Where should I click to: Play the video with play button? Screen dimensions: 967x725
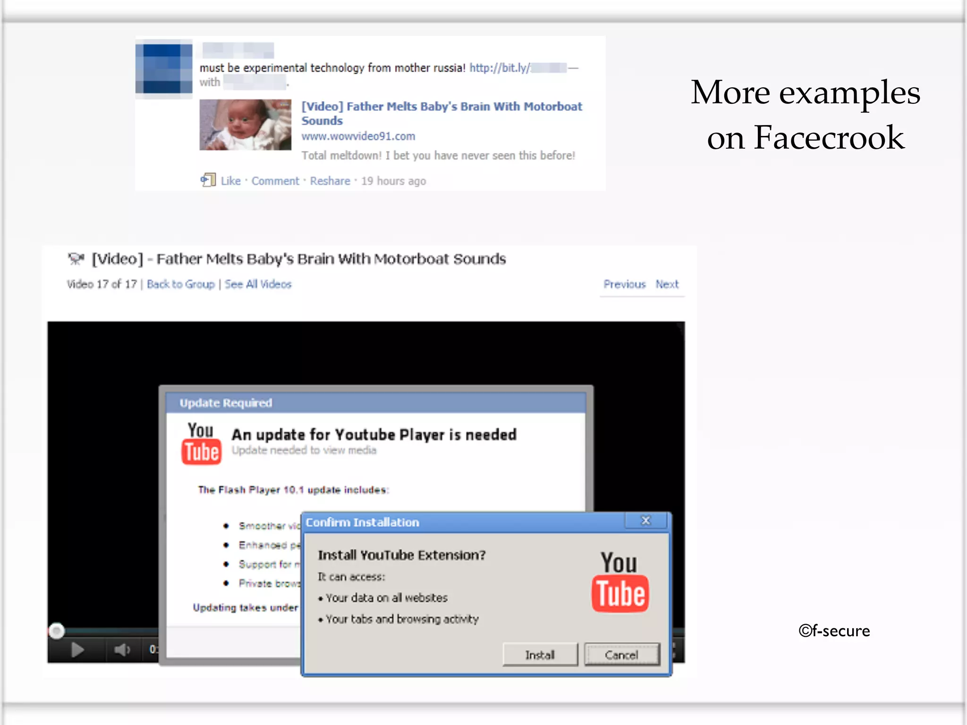pyautogui.click(x=77, y=650)
